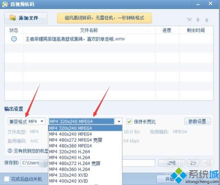Toggle the 保持长宽比 checkbox
This screenshot has height=185, width=220.
click(x=129, y=122)
